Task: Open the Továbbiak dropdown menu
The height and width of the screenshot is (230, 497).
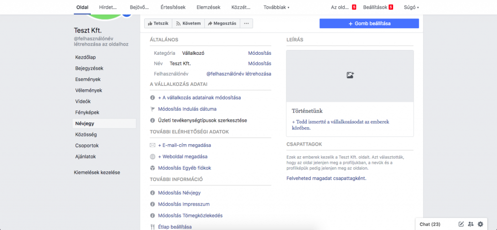Action: [276, 7]
